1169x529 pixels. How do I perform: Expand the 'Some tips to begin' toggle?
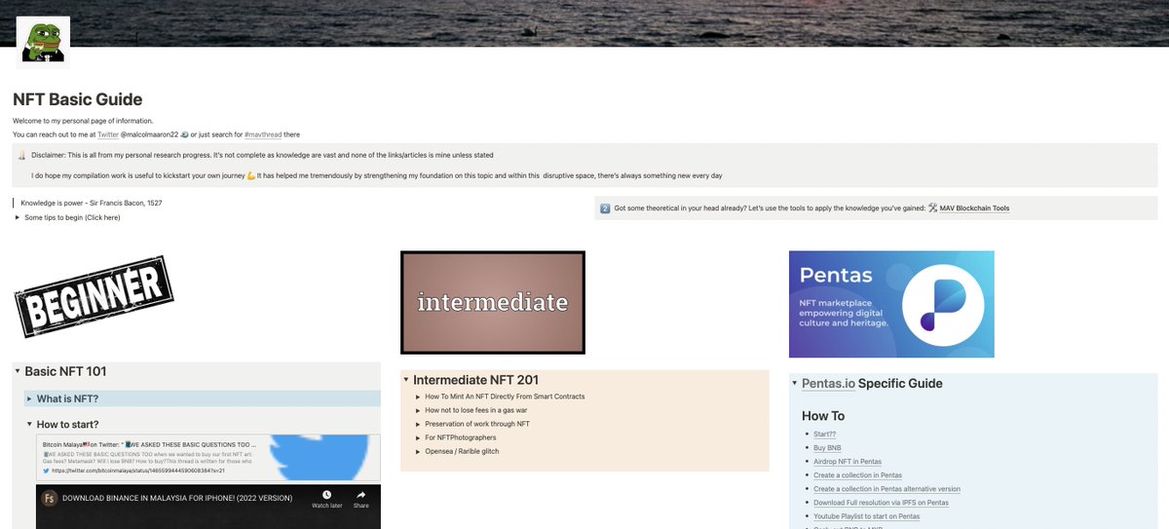click(x=18, y=217)
